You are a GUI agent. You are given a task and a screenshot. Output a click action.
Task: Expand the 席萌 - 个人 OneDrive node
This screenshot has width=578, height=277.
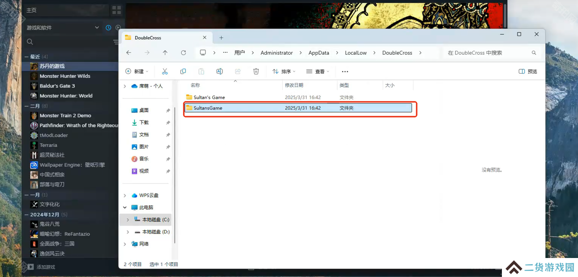click(125, 86)
